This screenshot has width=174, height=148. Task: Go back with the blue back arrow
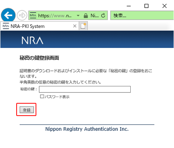(x=8, y=15)
